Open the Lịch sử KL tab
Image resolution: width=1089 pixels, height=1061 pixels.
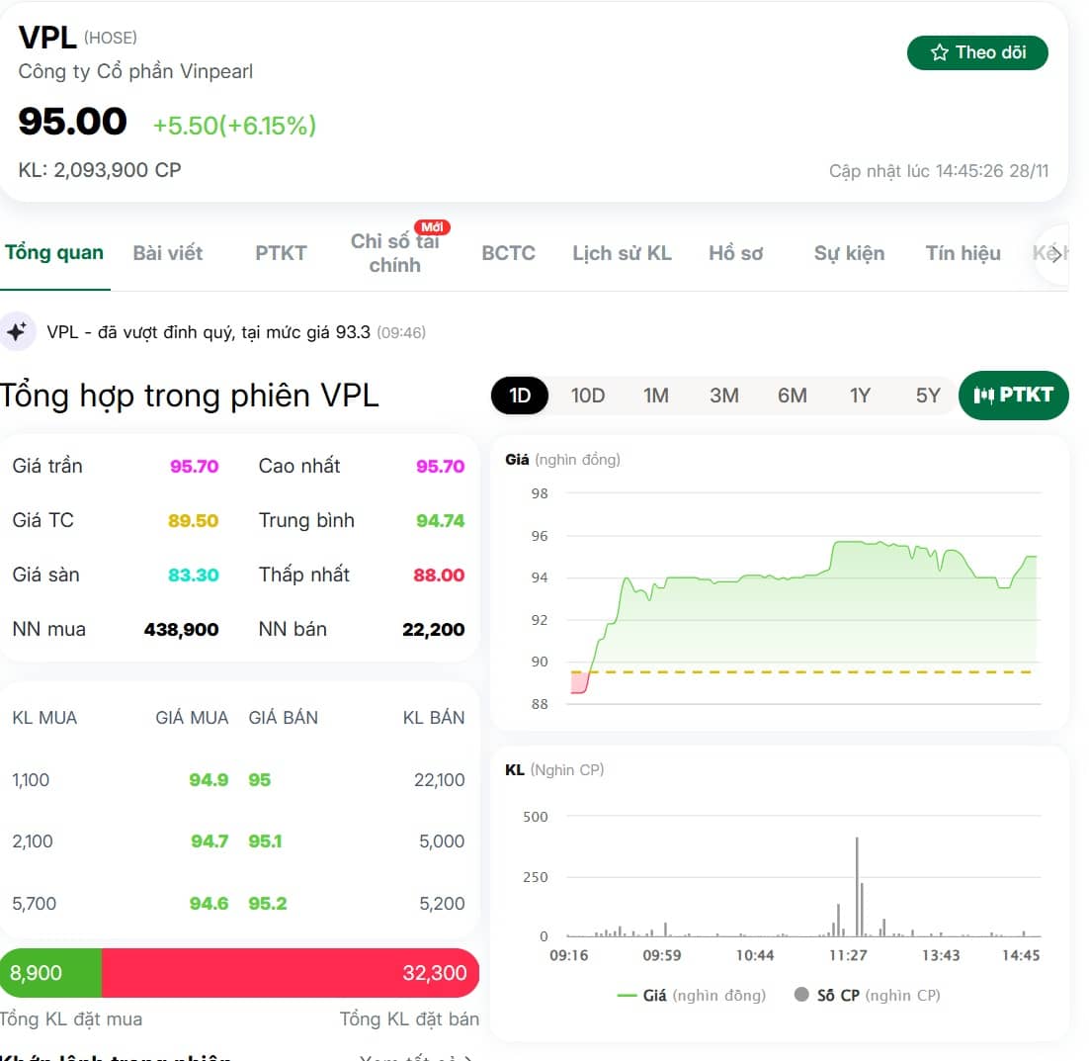tap(622, 253)
